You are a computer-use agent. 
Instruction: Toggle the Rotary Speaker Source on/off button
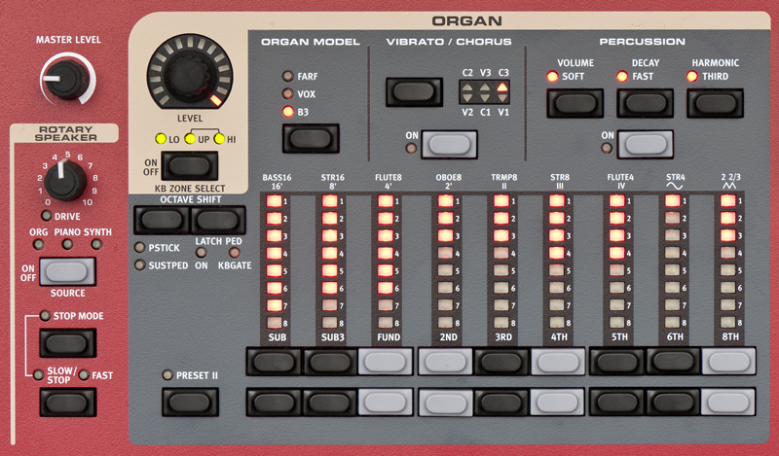click(x=67, y=271)
